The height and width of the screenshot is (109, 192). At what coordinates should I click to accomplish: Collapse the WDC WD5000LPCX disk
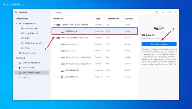[55, 38]
